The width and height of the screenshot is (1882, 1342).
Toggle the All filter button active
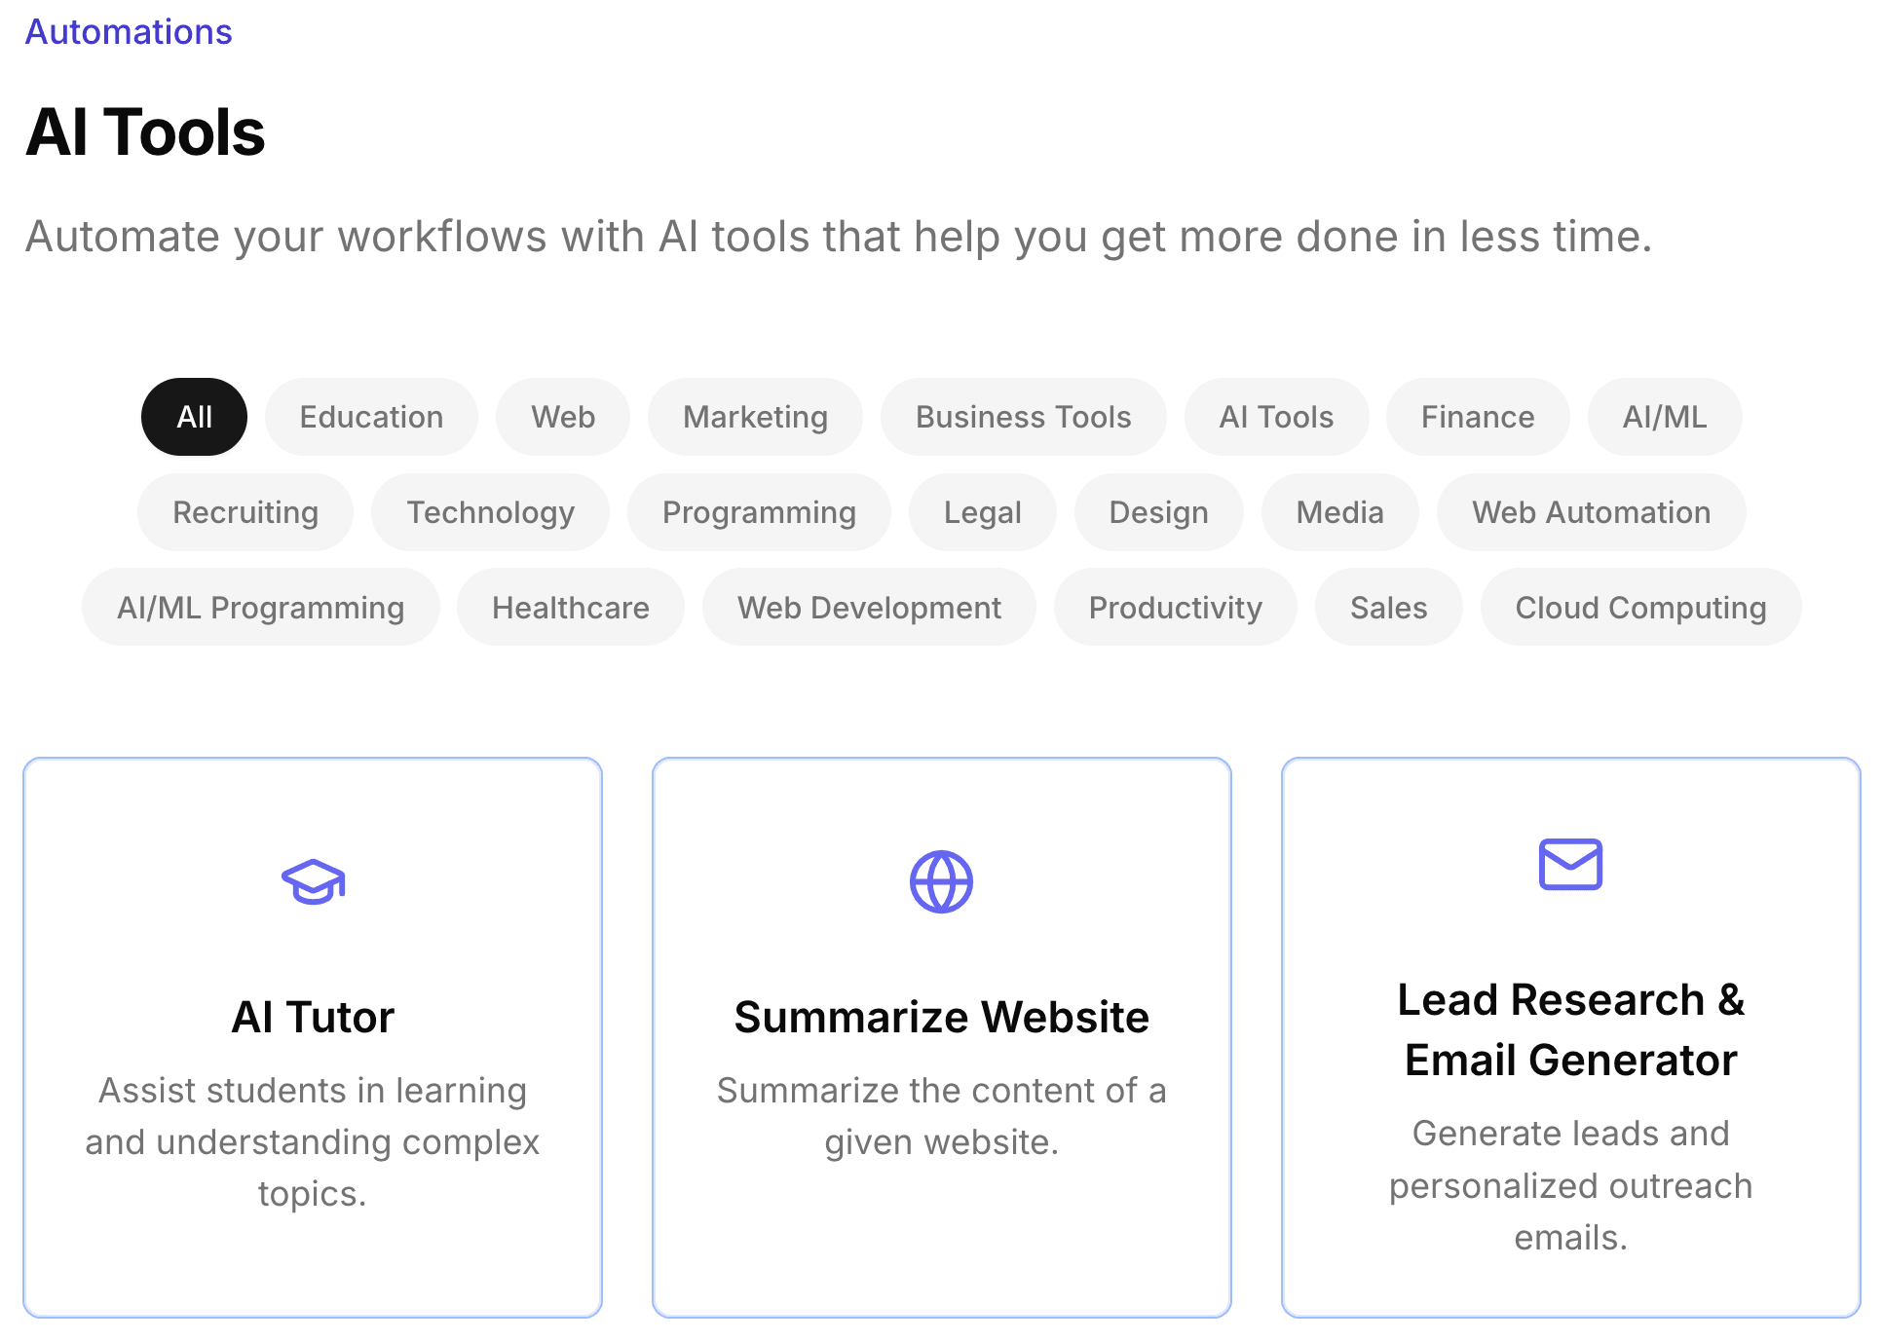[x=193, y=417]
